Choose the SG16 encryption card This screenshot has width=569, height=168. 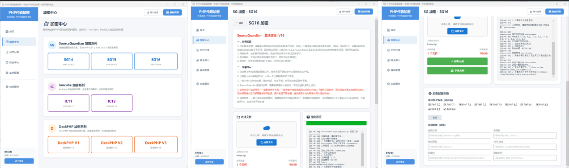(155, 61)
